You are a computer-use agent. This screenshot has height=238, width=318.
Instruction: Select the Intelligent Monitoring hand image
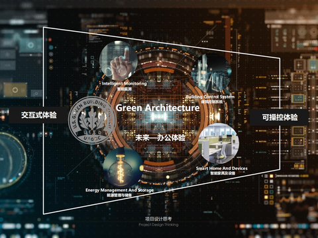click(x=119, y=60)
